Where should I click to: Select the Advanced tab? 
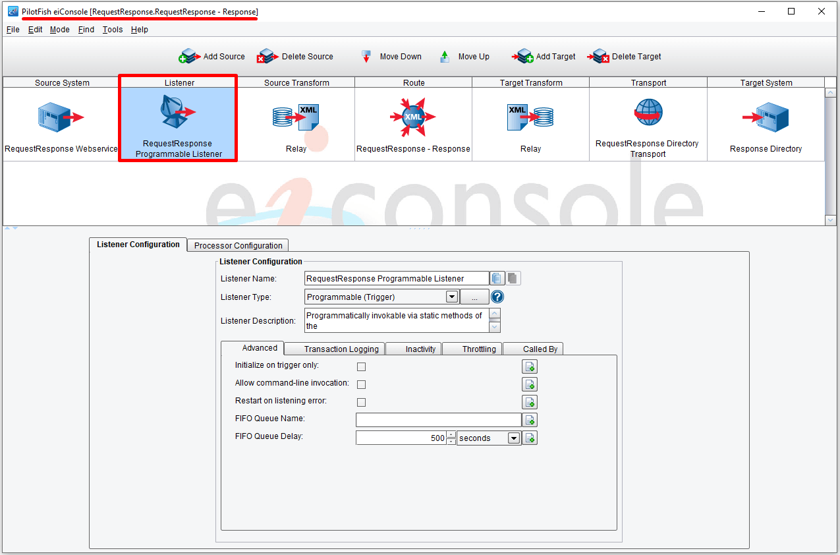point(253,348)
